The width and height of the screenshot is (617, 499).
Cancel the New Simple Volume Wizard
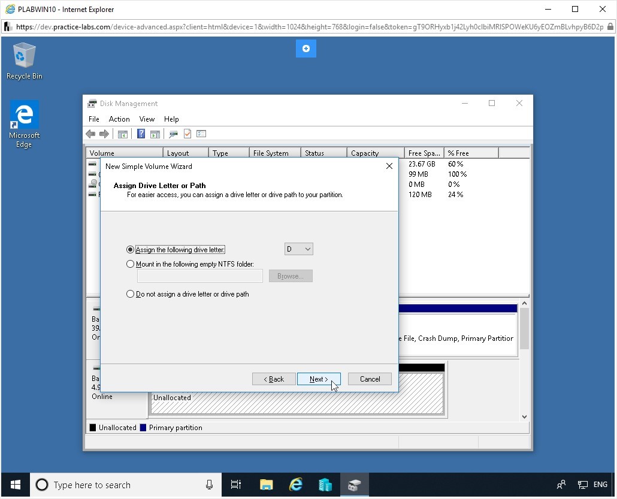click(x=370, y=379)
